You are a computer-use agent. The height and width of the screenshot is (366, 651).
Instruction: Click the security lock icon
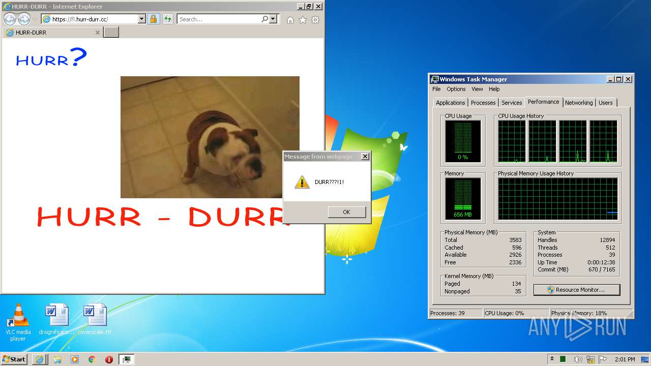(153, 19)
